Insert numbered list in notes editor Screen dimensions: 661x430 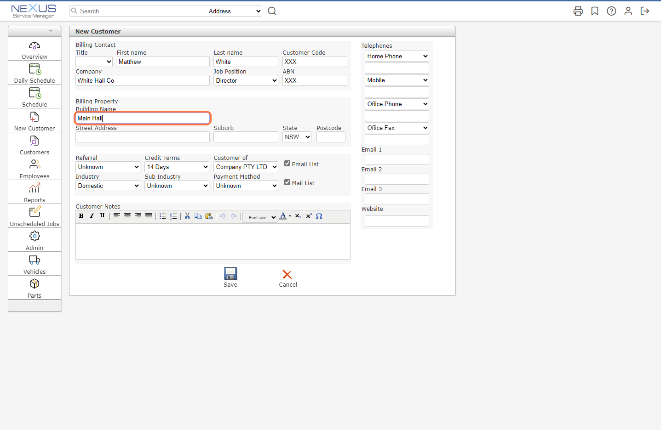click(x=173, y=216)
